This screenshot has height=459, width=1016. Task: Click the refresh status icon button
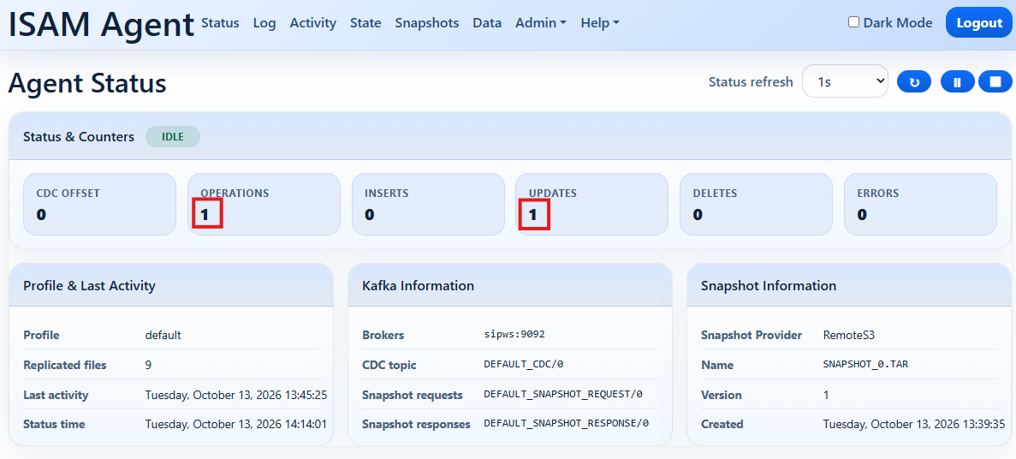click(913, 82)
